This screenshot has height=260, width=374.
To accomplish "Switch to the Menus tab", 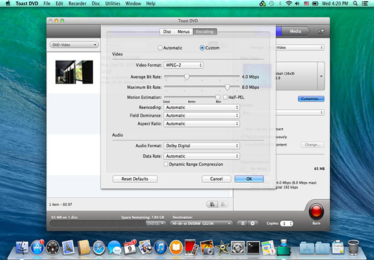I will (x=183, y=32).
